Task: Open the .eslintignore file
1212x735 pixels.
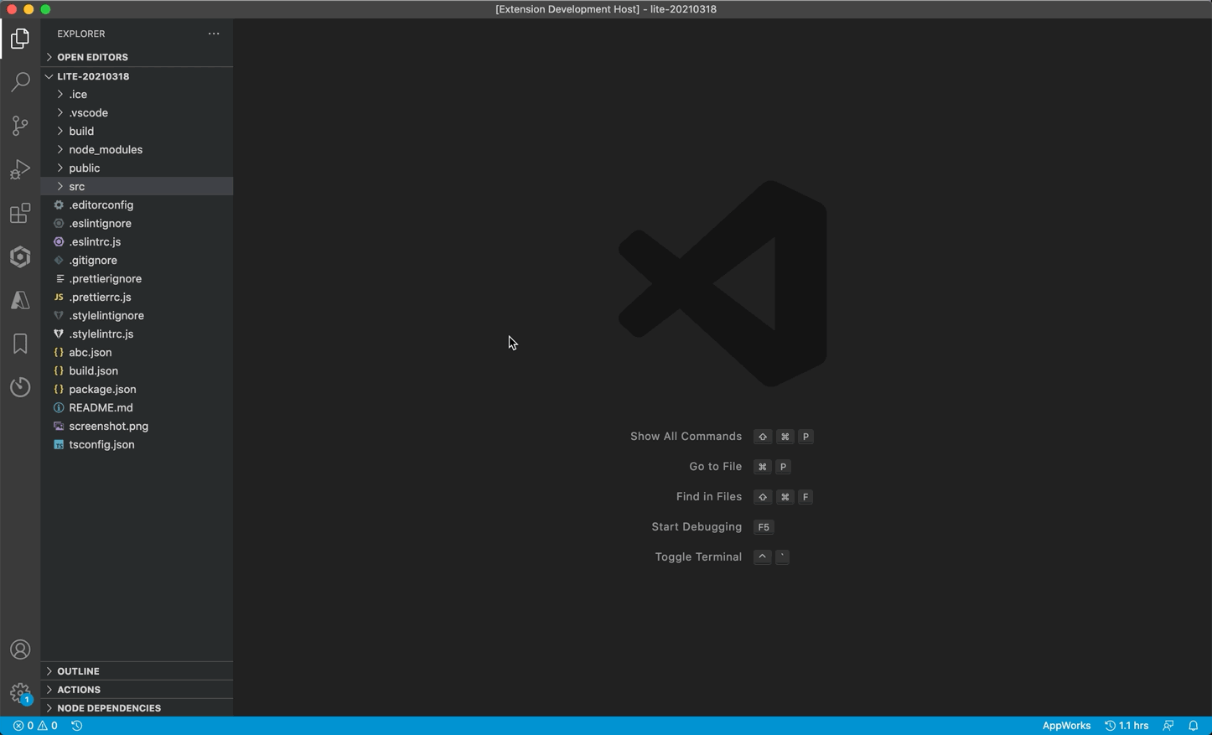Action: [137, 224]
